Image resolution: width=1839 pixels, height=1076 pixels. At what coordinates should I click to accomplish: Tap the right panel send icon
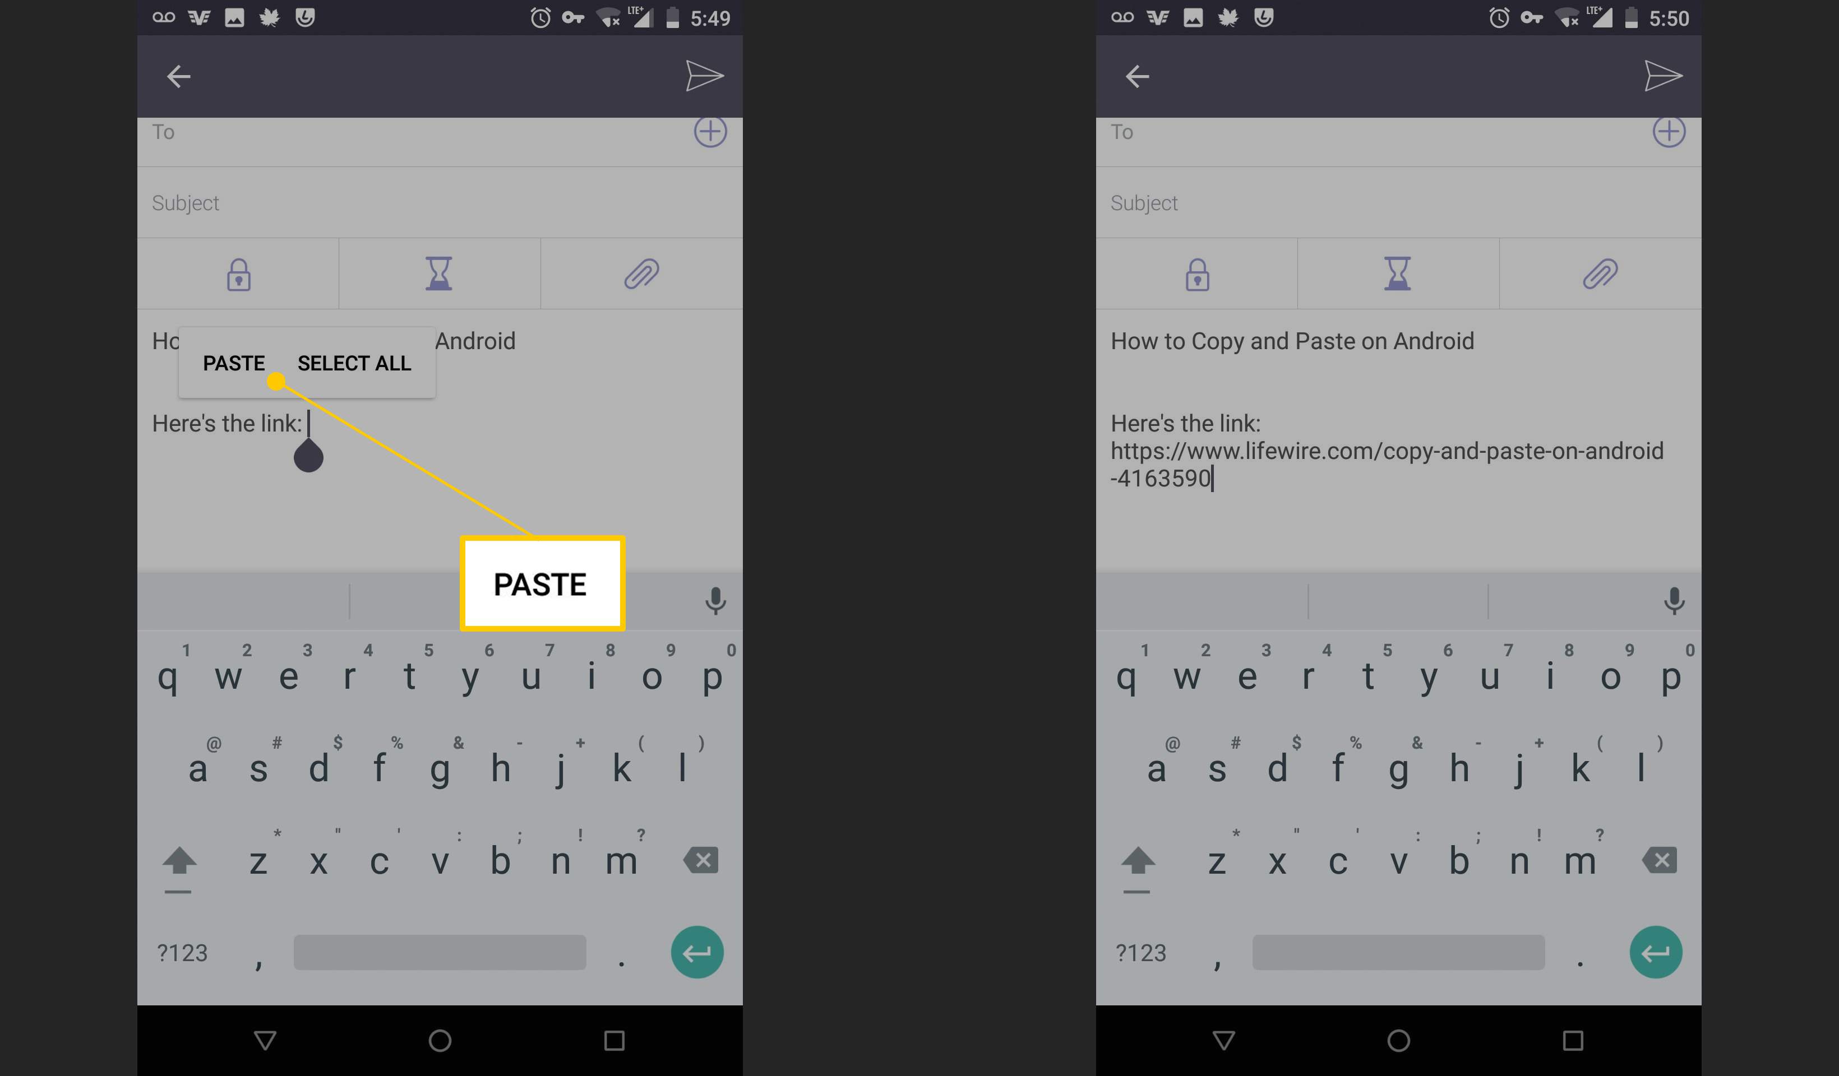1661,76
